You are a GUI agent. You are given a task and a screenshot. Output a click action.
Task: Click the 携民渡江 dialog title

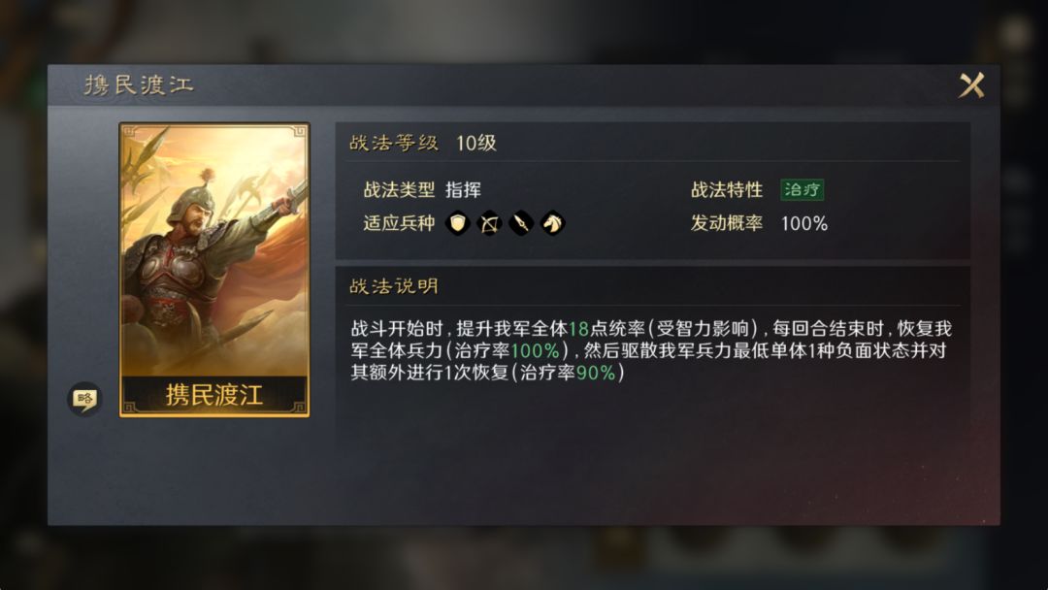point(139,84)
